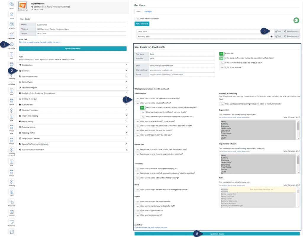Click the store logo to change it

click(22, 5)
